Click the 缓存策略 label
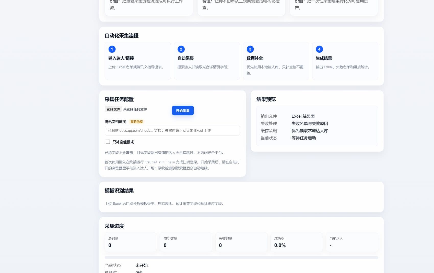The width and height of the screenshot is (434, 273). tap(269, 131)
